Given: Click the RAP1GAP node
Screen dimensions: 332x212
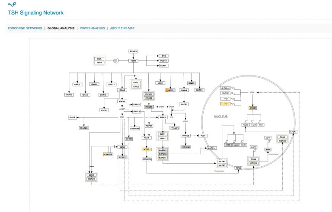Looking at the screenshot, I should click(135, 128).
